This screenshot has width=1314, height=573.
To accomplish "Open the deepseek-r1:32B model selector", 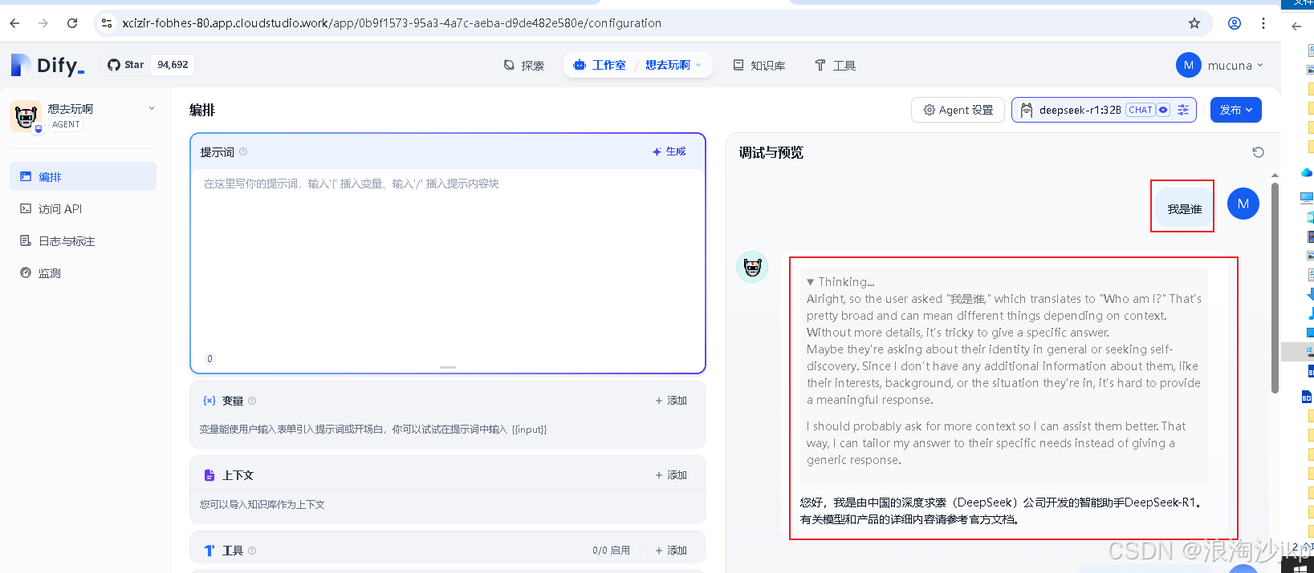I will pos(1104,110).
